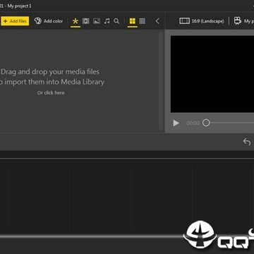The width and height of the screenshot is (254, 254).
Task: Collapse the media library panel arrow
Action: point(157,21)
